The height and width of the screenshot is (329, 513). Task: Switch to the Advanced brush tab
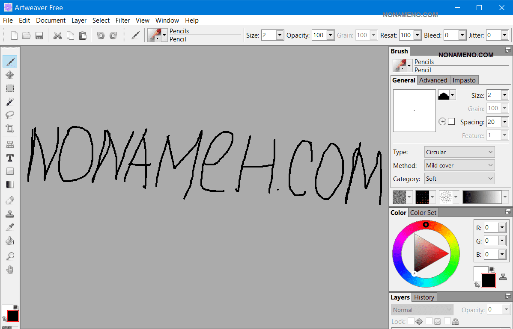point(433,80)
